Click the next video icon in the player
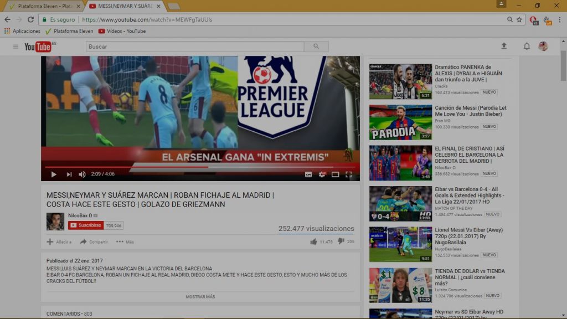 point(69,174)
